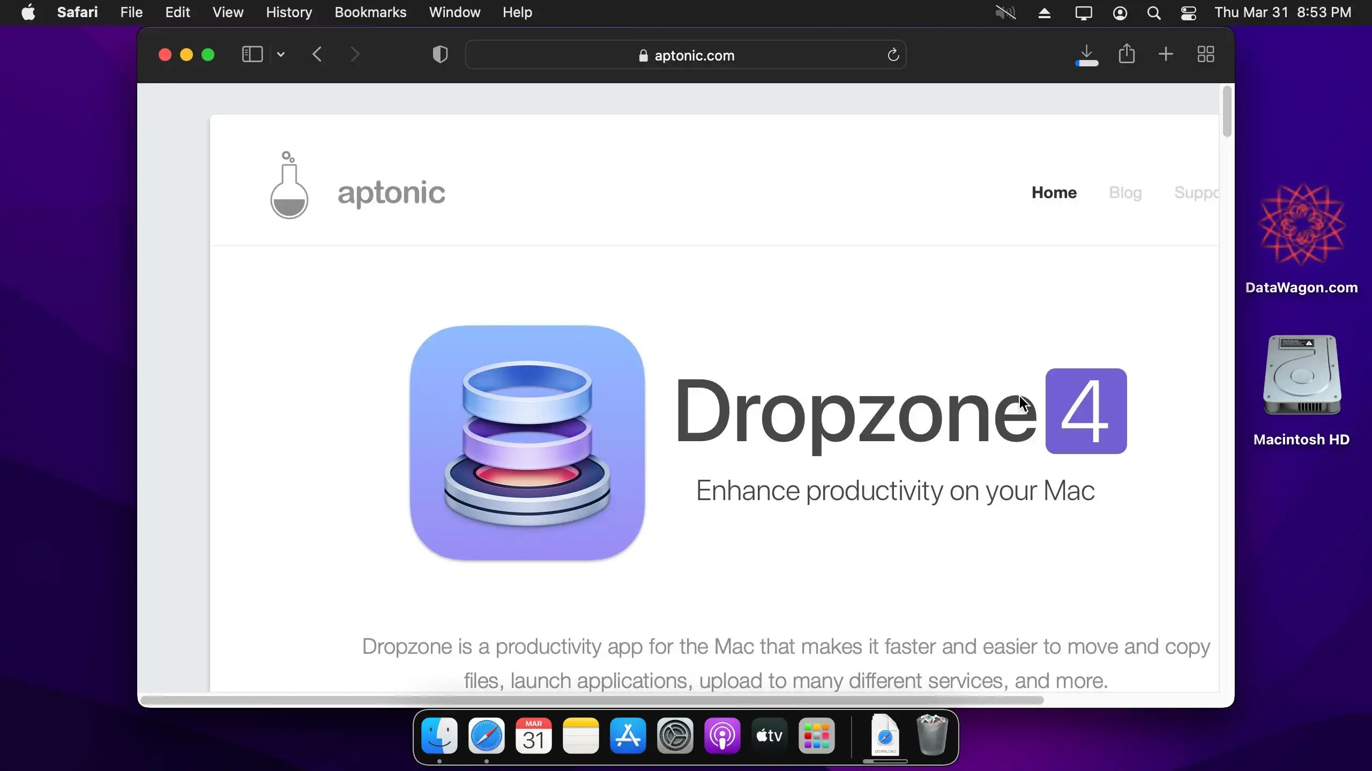Click the aptonic flask logo
The height and width of the screenshot is (771, 1372).
tap(289, 186)
